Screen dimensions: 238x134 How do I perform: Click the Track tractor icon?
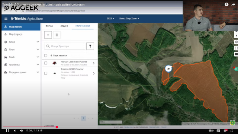[6, 57]
